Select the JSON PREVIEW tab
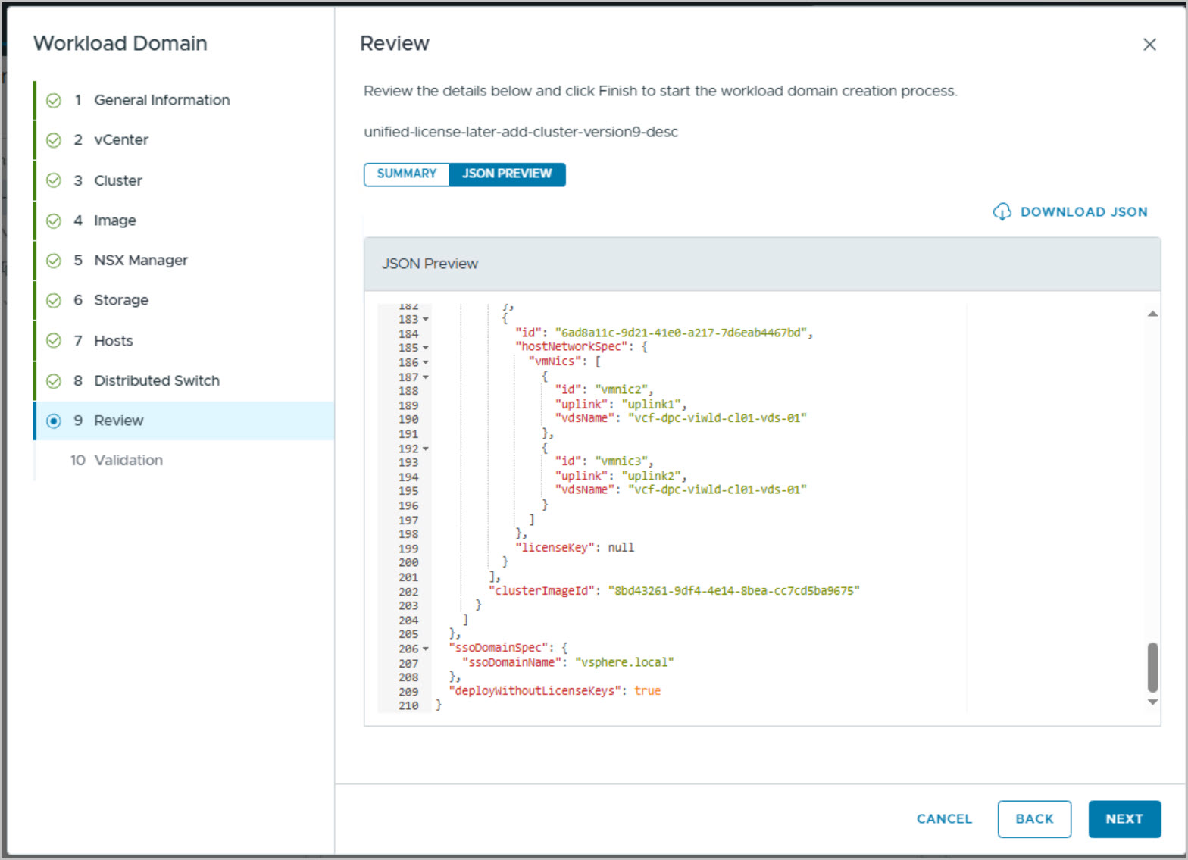This screenshot has width=1188, height=860. [x=507, y=174]
